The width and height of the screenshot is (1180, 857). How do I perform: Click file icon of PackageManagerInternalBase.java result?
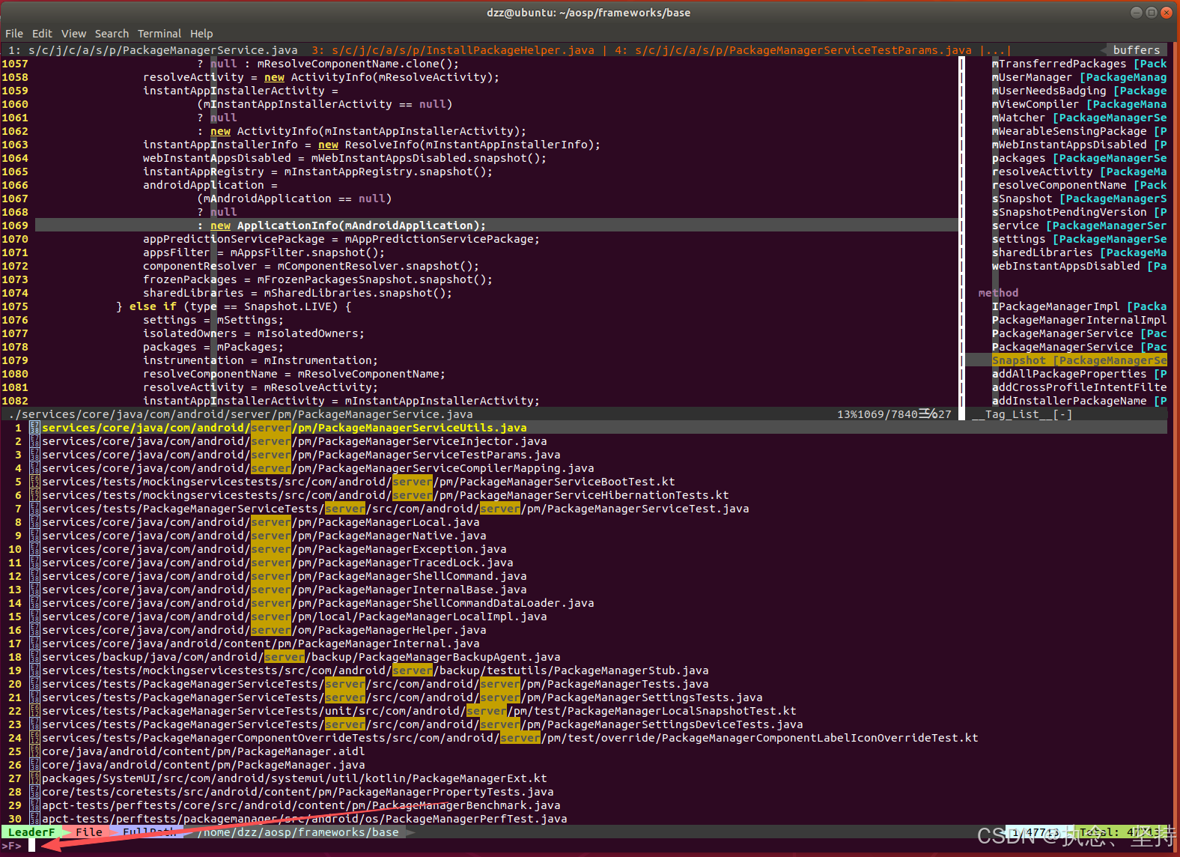pyautogui.click(x=34, y=590)
